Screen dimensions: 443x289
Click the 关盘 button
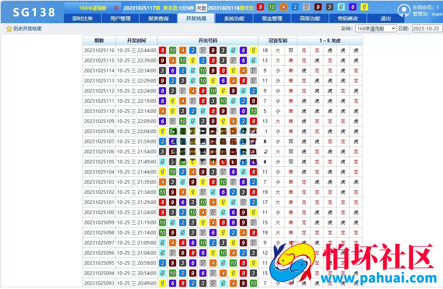[x=201, y=8]
